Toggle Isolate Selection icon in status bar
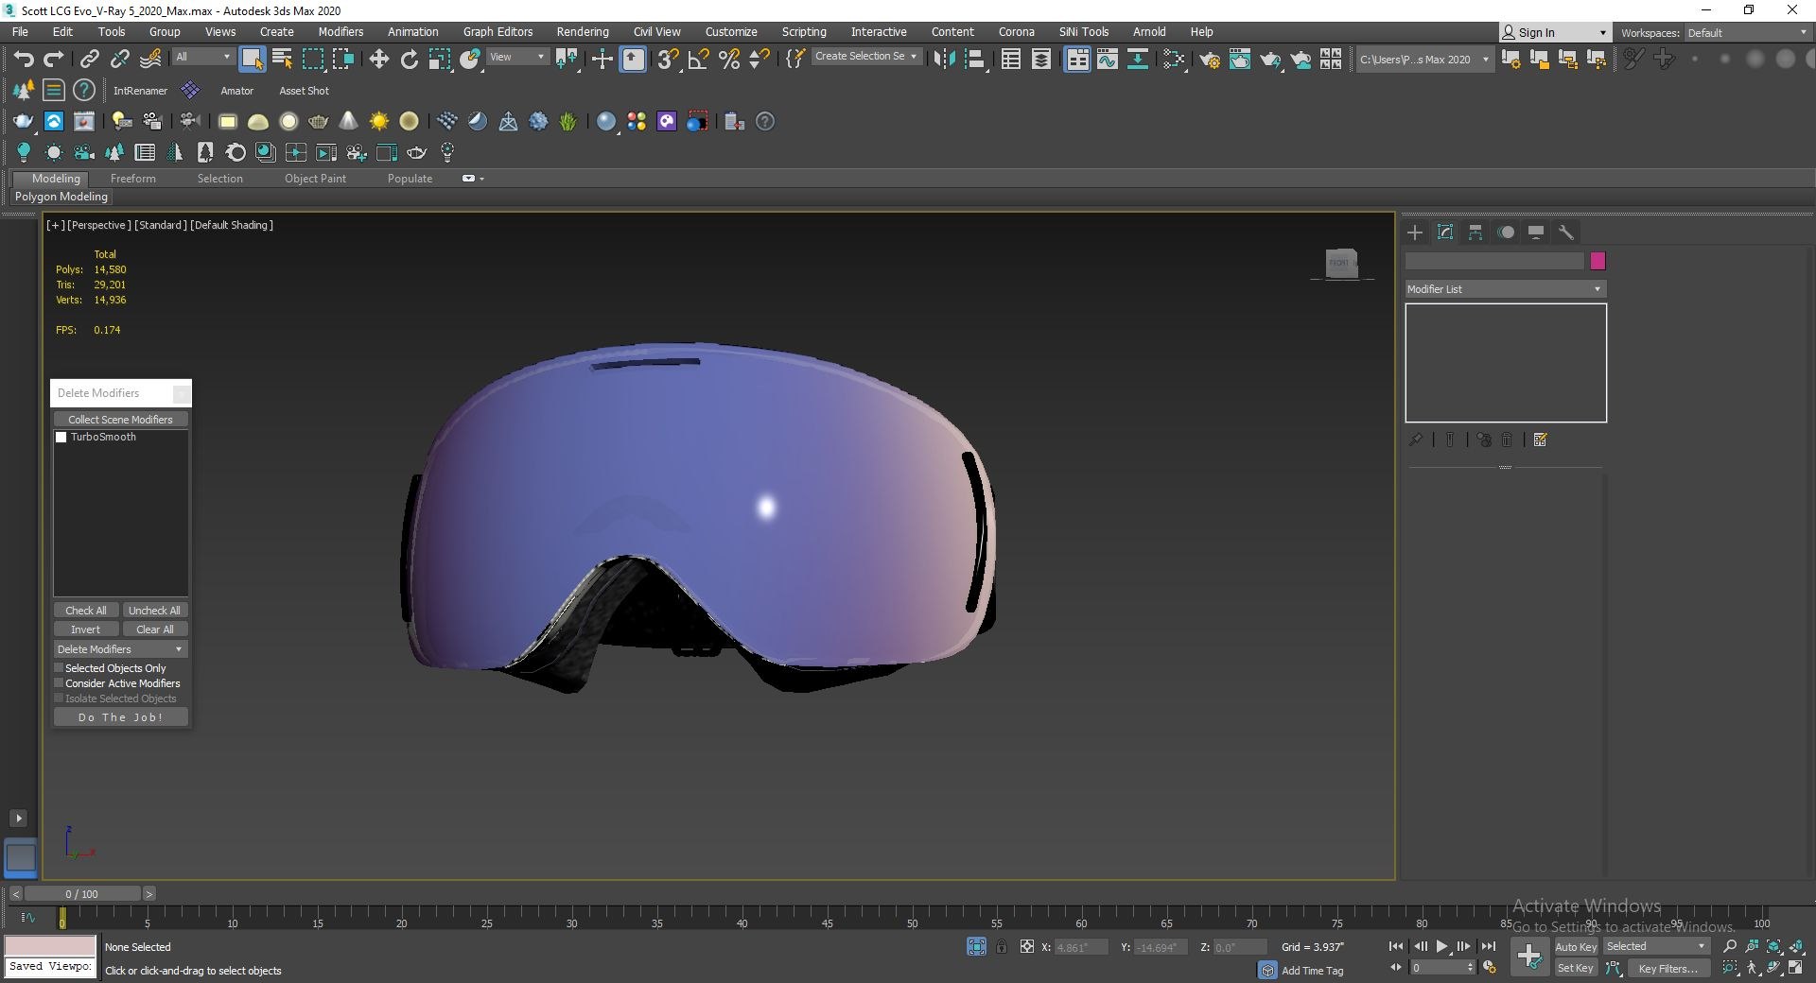The image size is (1816, 983). point(977,946)
